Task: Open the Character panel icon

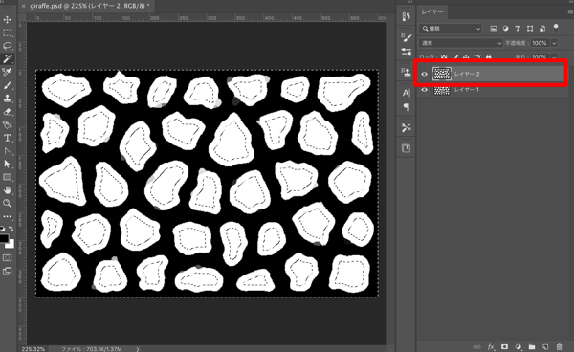Action: point(407,93)
